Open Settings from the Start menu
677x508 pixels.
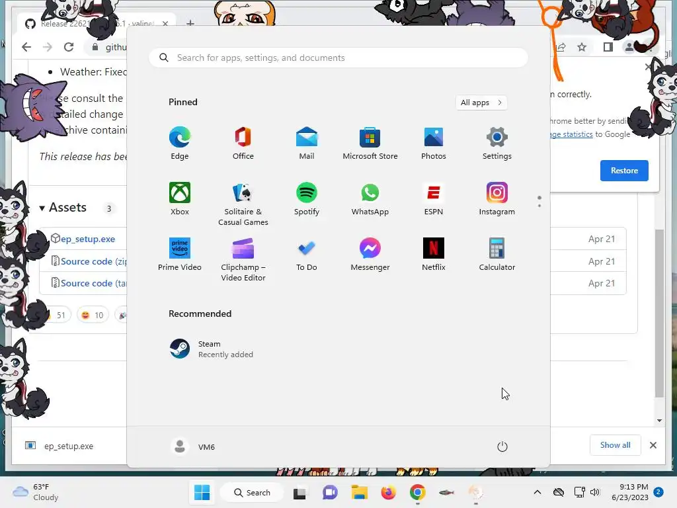tap(497, 144)
